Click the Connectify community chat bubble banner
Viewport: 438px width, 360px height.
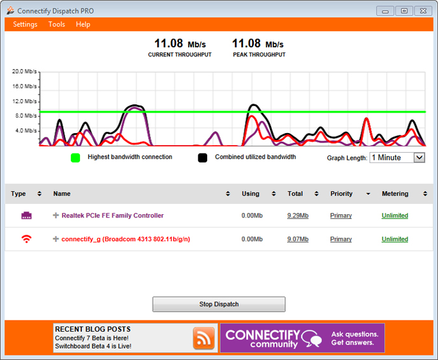[302, 338]
